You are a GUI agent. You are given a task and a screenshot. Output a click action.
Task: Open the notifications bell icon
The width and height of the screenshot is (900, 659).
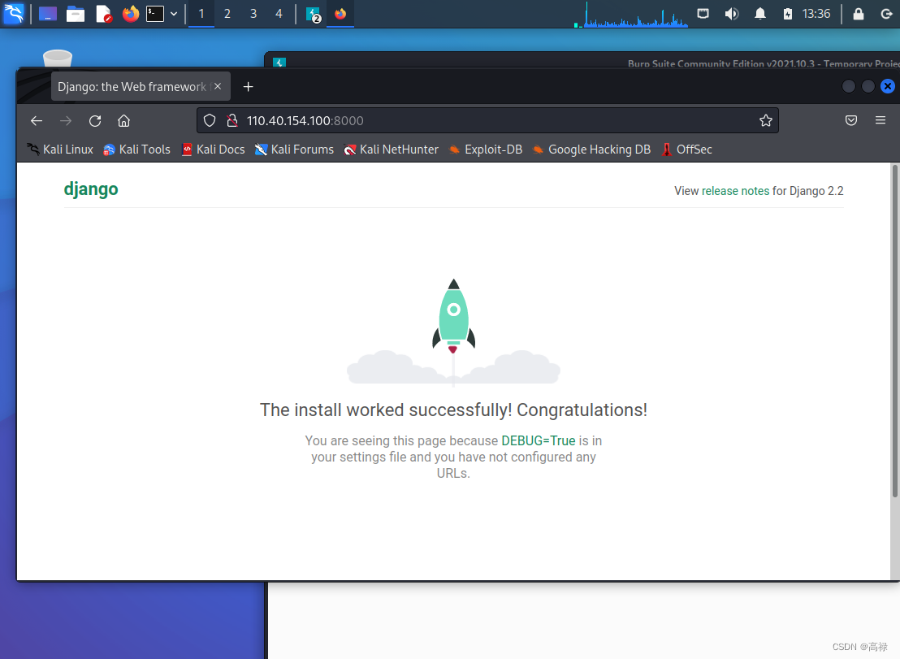[760, 14]
